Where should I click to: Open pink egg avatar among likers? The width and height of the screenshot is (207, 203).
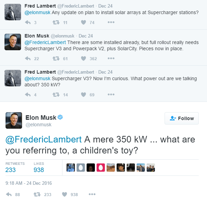click(101, 168)
